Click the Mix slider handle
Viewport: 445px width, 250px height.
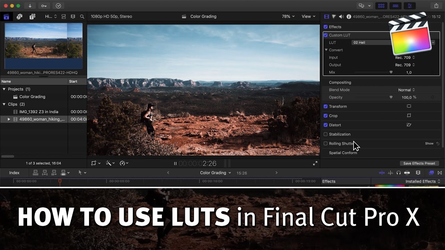click(x=391, y=72)
